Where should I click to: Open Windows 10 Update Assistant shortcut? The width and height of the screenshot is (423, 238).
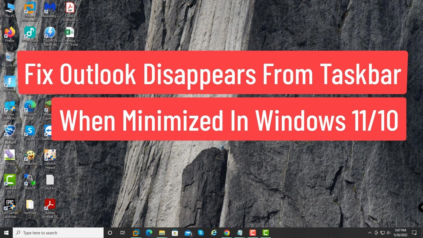coord(10,110)
